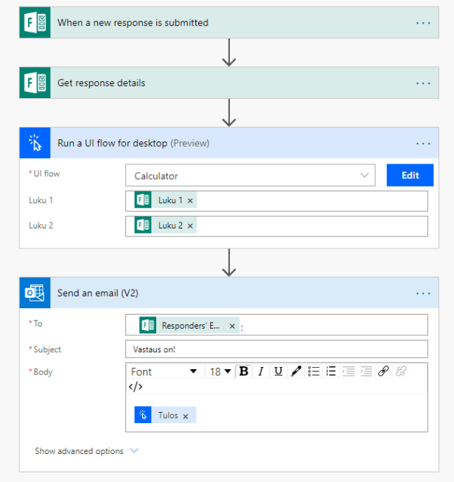The width and height of the screenshot is (454, 482).
Task: Remove the Luku 2 token
Action: (x=190, y=226)
